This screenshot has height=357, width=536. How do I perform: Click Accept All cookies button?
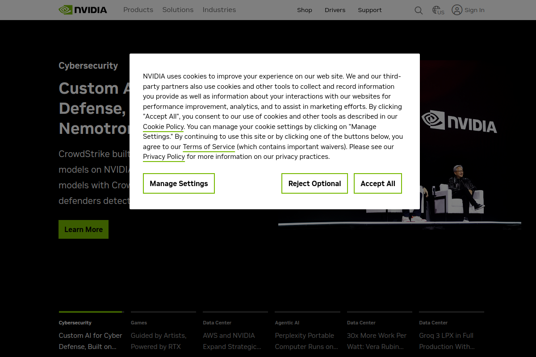click(378, 183)
